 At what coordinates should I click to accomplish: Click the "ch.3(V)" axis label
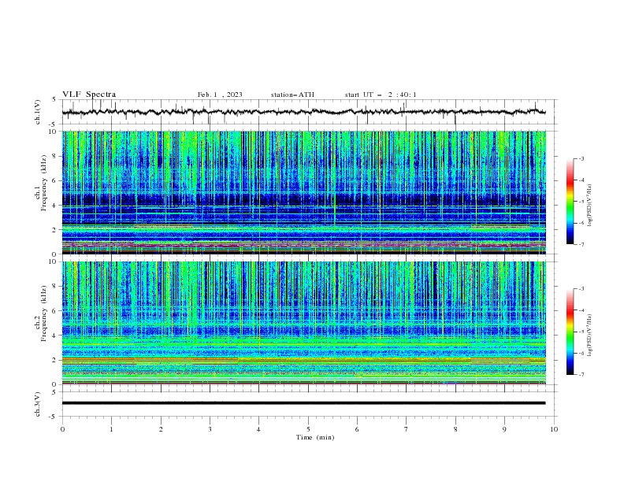coord(38,404)
